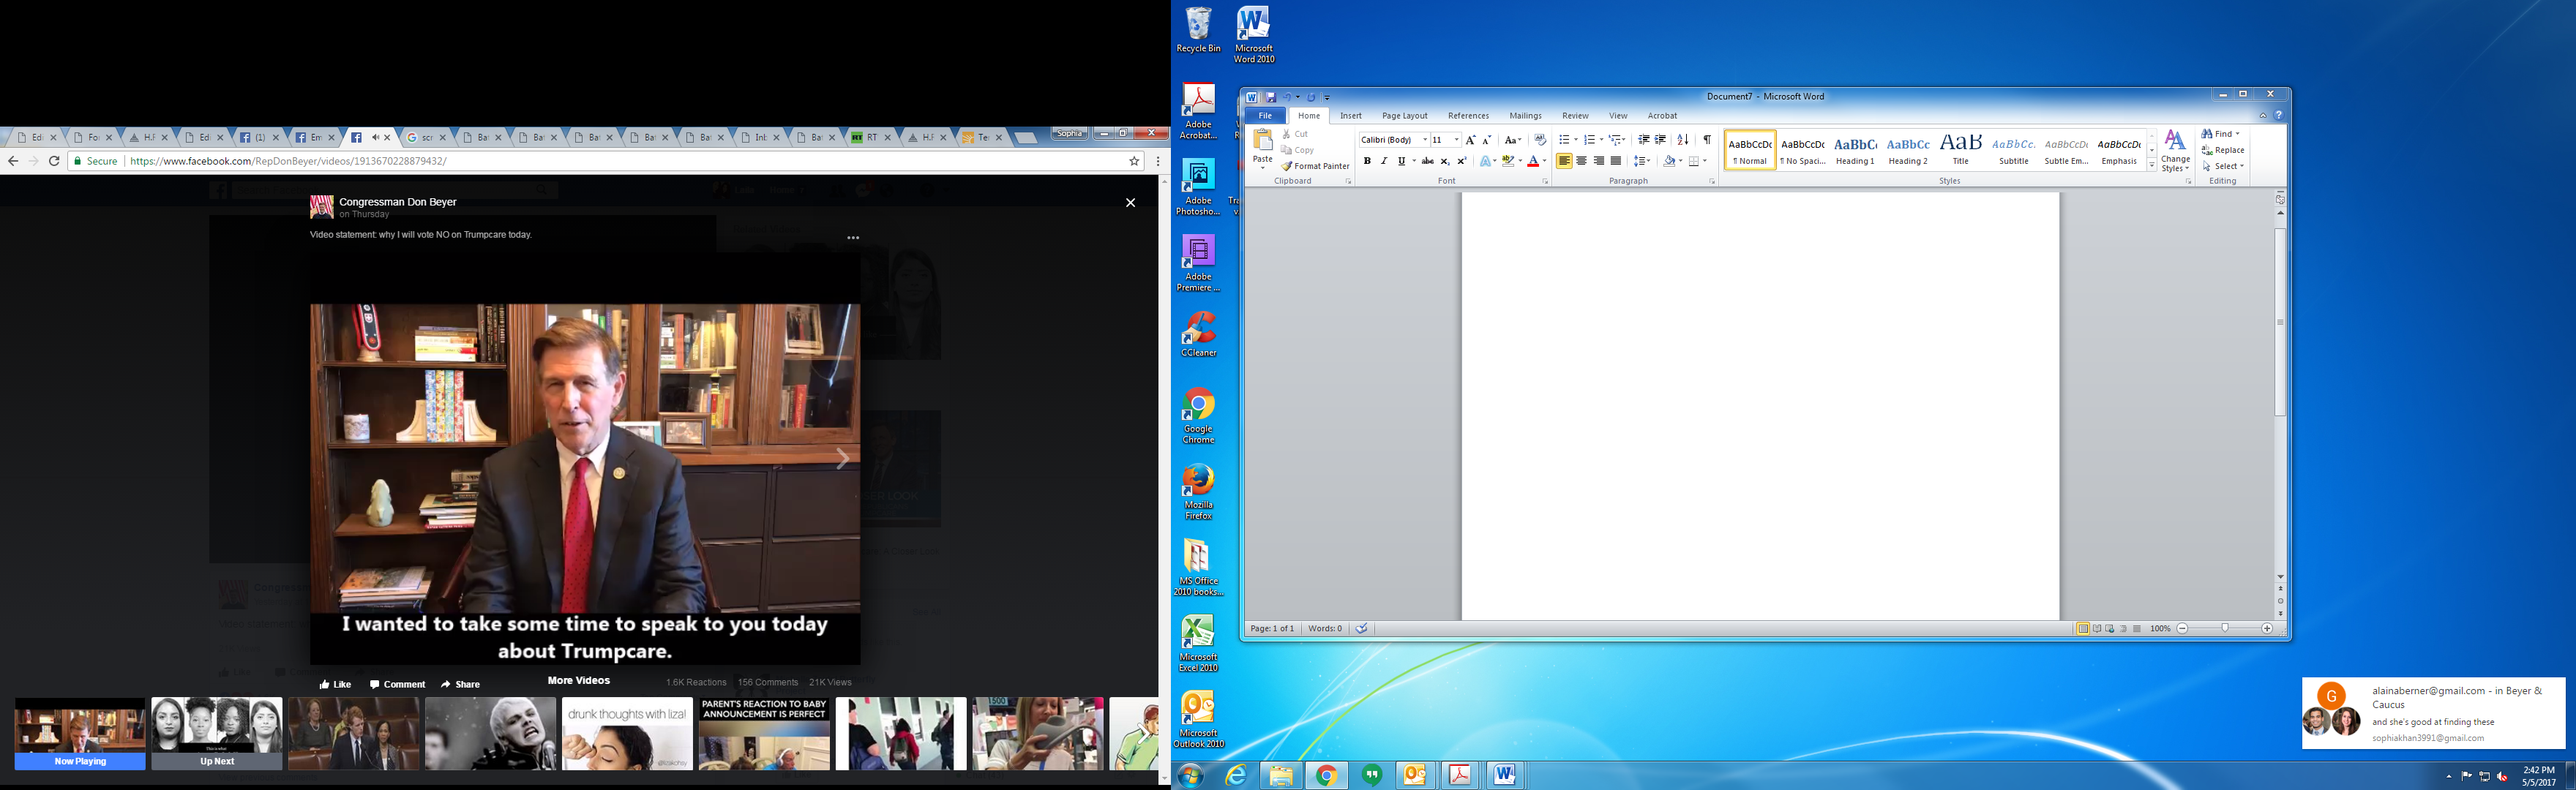This screenshot has width=2576, height=790.
Task: Click the Format Painter brush icon
Action: 1287,167
